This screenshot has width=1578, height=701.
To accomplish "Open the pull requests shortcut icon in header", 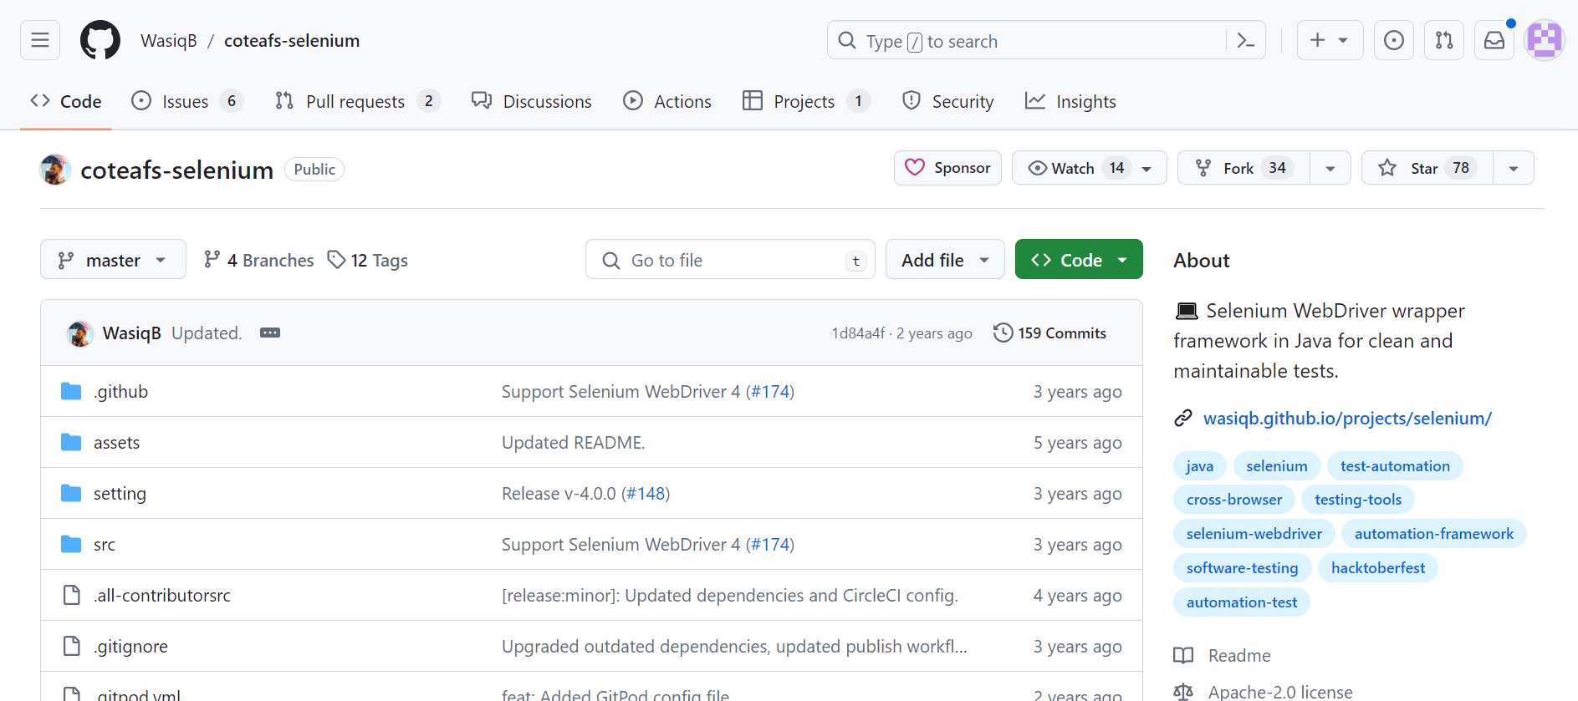I will (1444, 40).
